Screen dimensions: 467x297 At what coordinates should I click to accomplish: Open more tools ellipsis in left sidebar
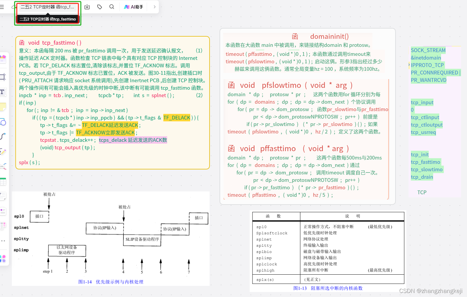pyautogui.click(x=3, y=241)
